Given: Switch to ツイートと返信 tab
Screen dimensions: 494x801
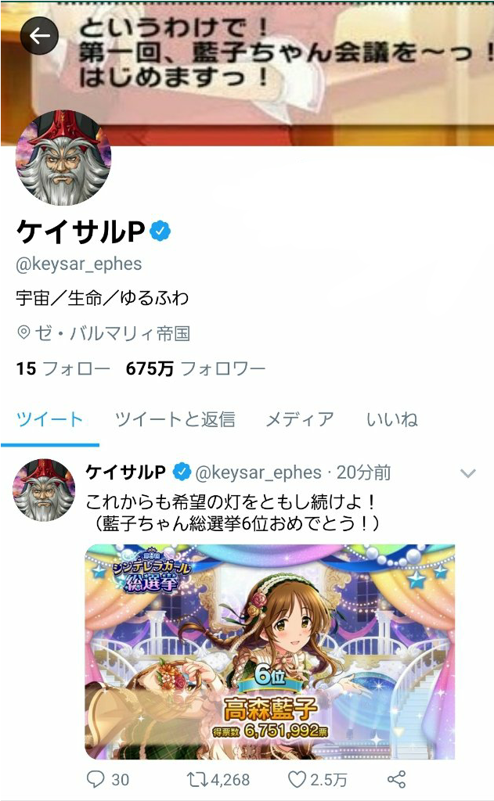Looking at the screenshot, I should 175,419.
